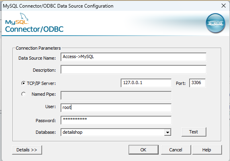The width and height of the screenshot is (230, 161).
Task: Click the chain link connector icon
Action: (x=215, y=23)
